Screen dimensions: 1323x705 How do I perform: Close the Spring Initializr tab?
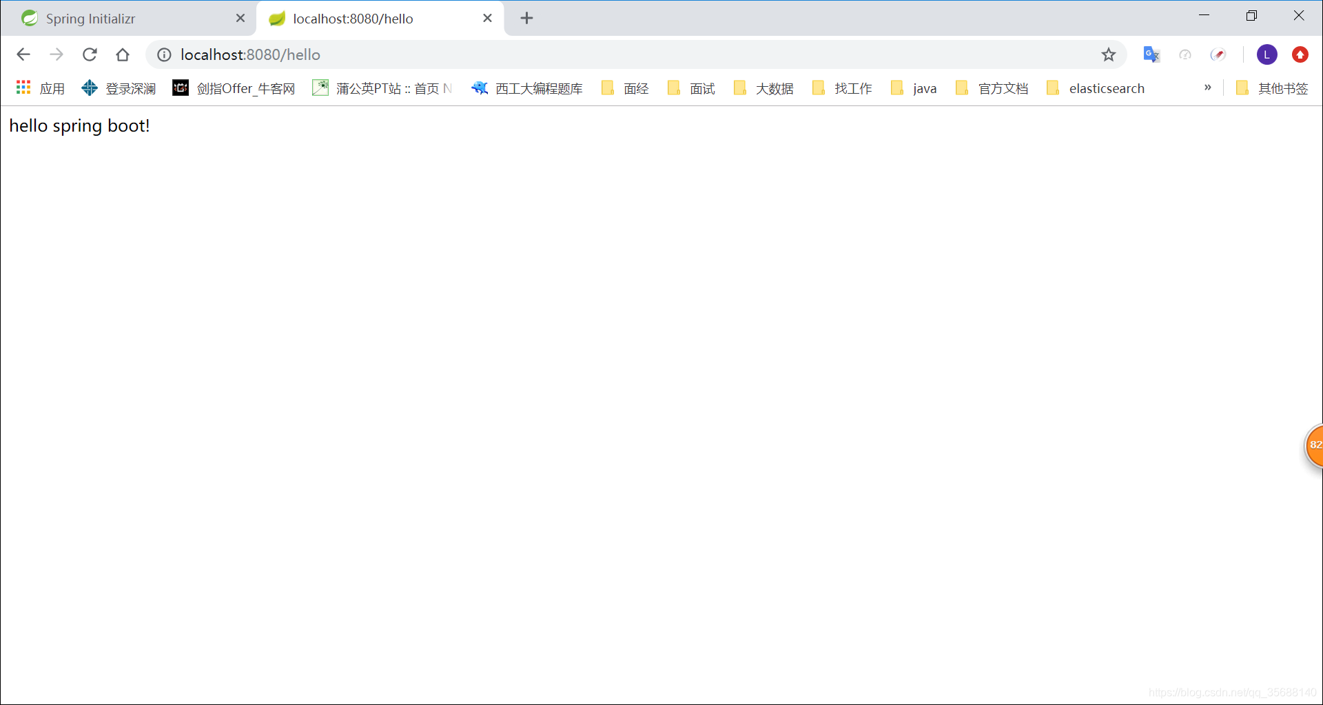(x=240, y=19)
